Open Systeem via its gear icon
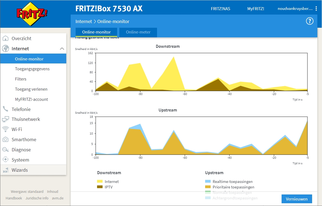This screenshot has width=322, height=206. coord(5,160)
